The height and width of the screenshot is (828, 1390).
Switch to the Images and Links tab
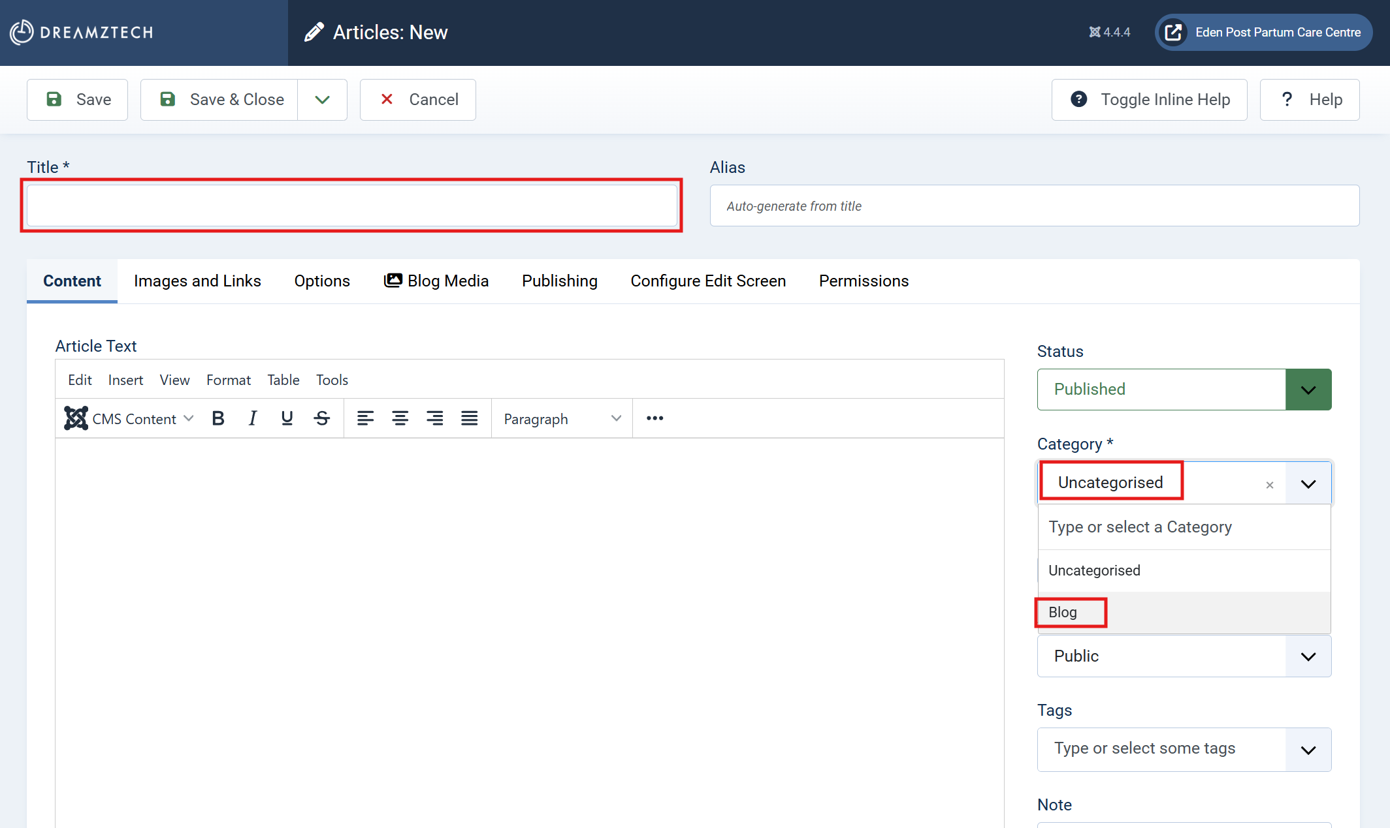197,281
